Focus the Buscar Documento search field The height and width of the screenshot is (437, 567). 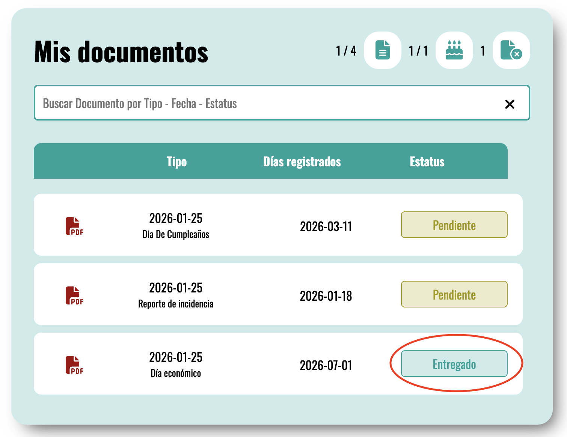263,103
